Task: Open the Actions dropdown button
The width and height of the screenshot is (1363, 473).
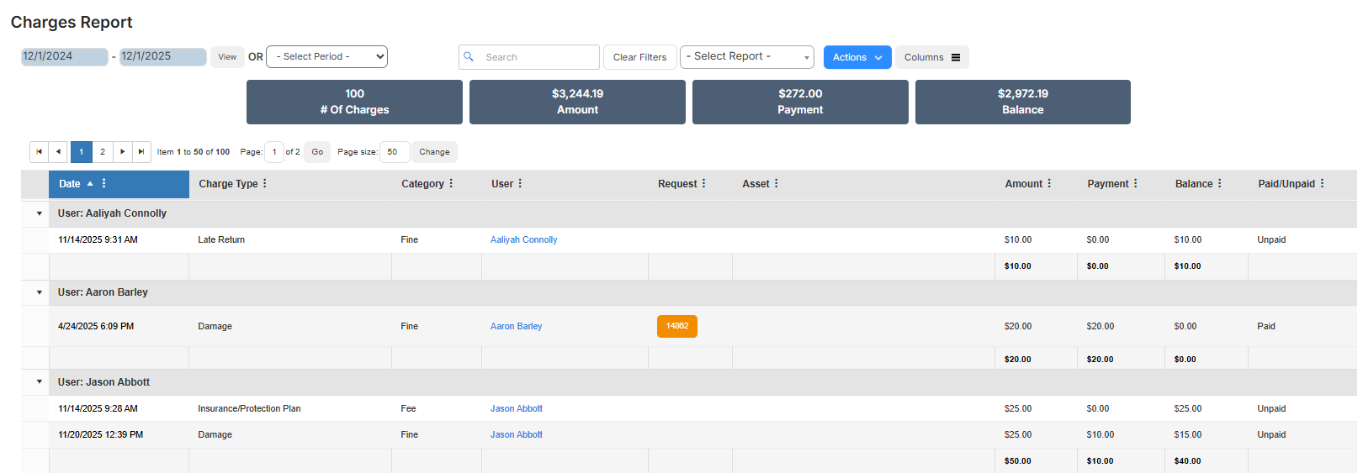Action: [857, 57]
